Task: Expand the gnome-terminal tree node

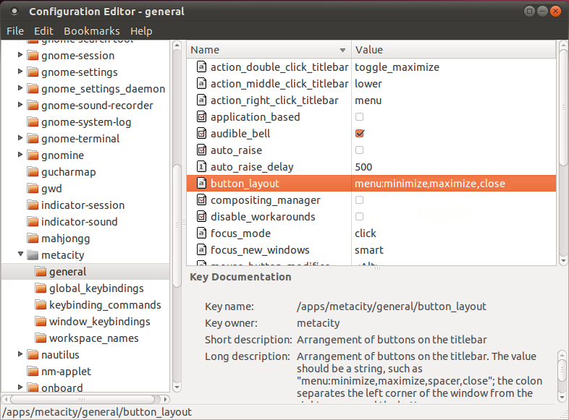Action: coord(20,137)
